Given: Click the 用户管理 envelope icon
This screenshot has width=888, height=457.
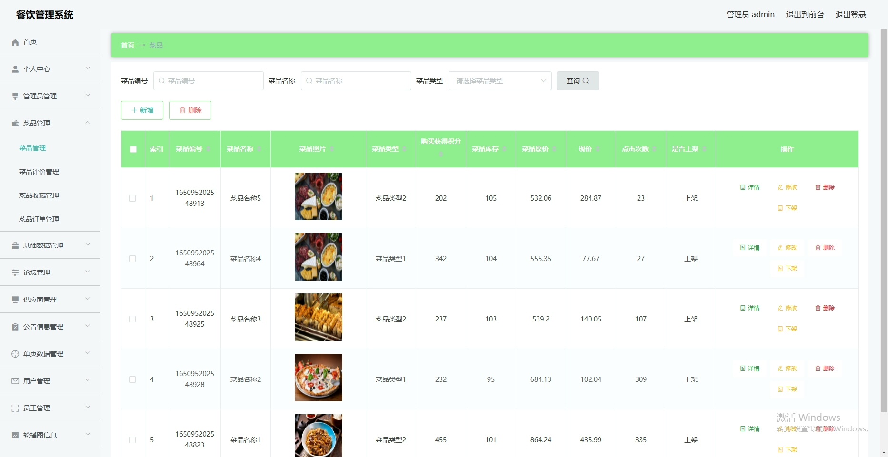Looking at the screenshot, I should (x=15, y=381).
